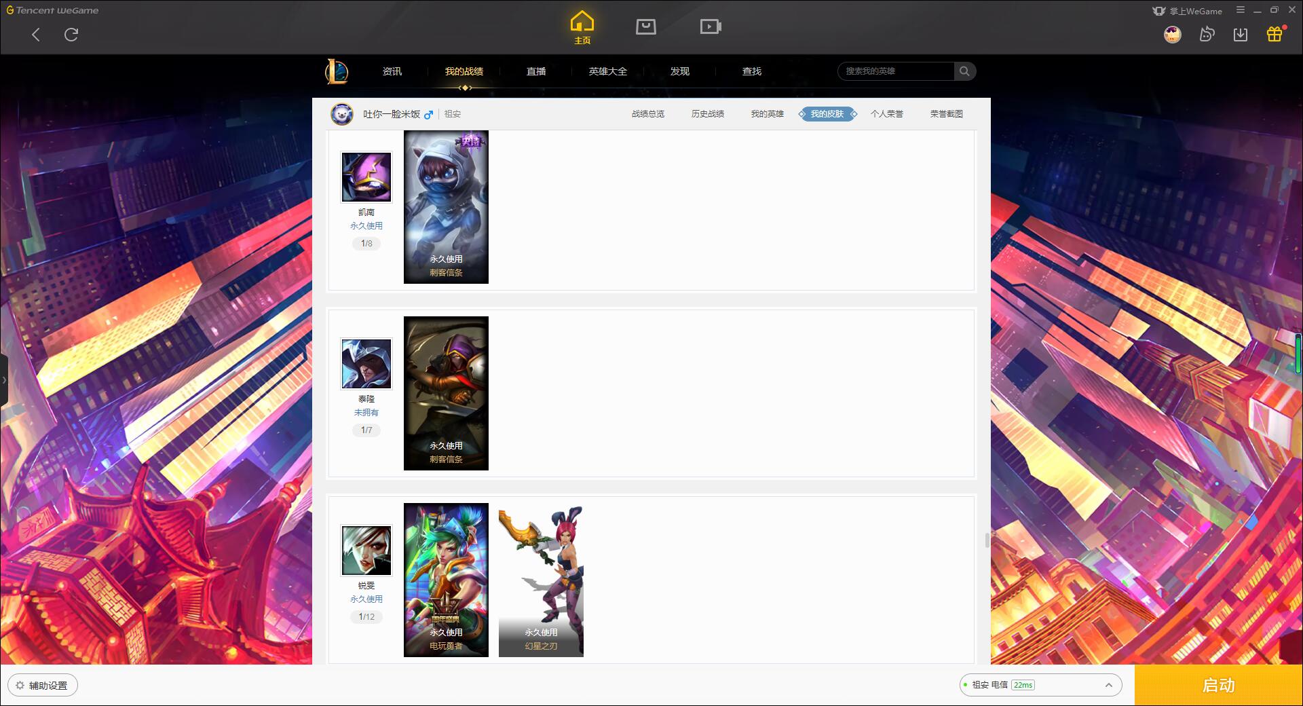The image size is (1303, 706).
Task: Click the 22ms latency indicator
Action: [x=1023, y=685]
